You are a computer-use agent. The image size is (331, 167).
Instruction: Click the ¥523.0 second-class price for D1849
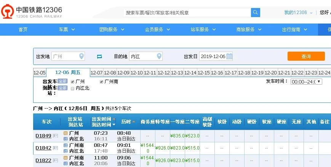(x=192, y=136)
